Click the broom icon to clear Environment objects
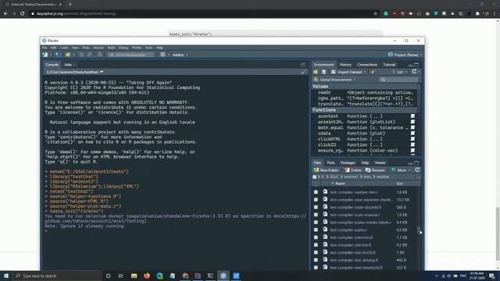The width and height of the screenshot is (500, 281). 373,72
